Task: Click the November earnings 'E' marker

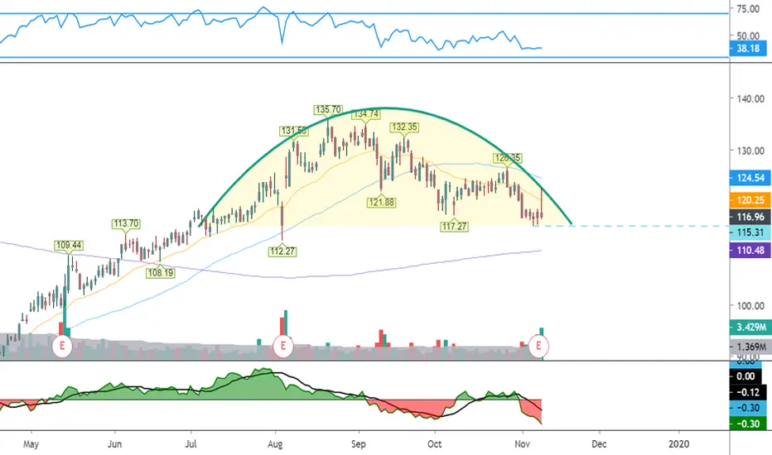Action: pos(538,346)
